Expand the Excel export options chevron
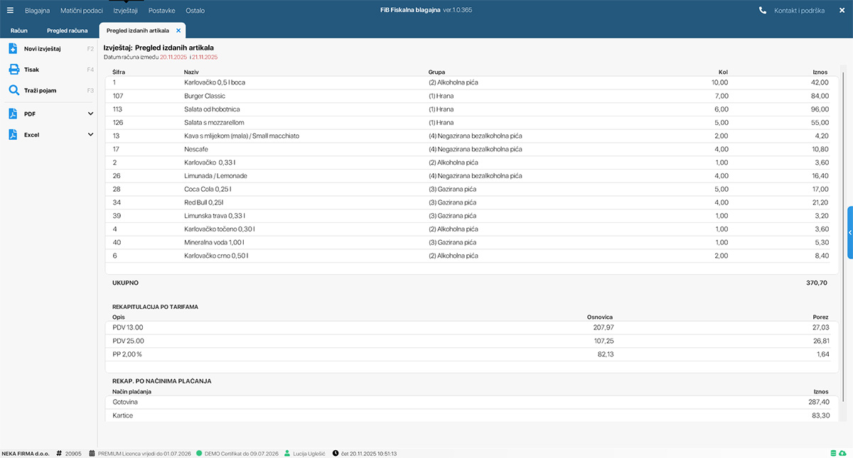853x458 pixels. [x=90, y=134]
